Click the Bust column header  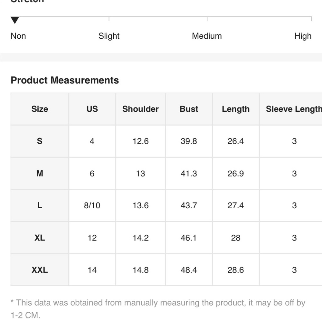tap(189, 109)
